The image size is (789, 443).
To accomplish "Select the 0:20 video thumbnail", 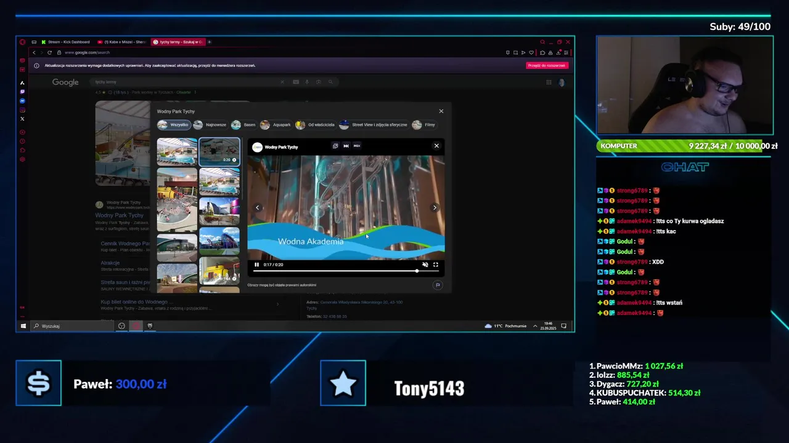I will pos(219,151).
